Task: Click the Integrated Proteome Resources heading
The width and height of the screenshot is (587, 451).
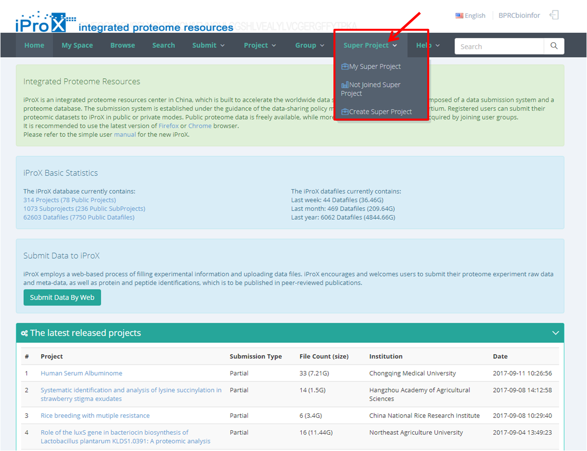Action: [81, 81]
